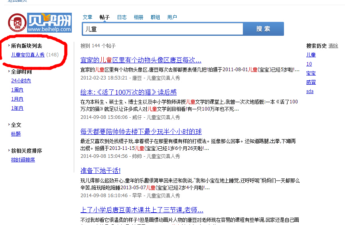Open post 宜家的儿童区里有个动物头像区
The width and height of the screenshot is (345, 225).
pos(141,60)
